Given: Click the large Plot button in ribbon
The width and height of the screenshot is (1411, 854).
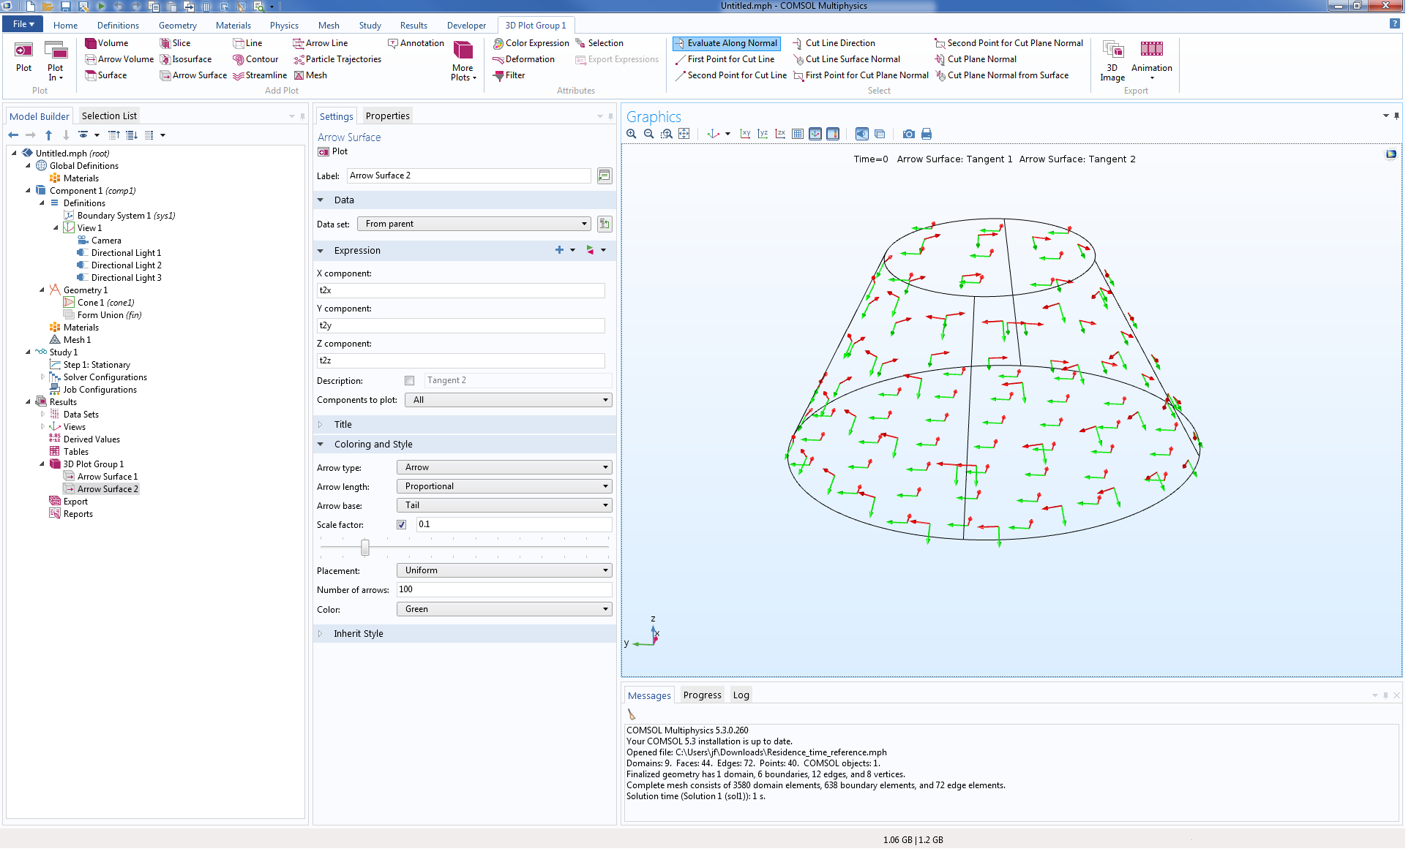Looking at the screenshot, I should 23,57.
